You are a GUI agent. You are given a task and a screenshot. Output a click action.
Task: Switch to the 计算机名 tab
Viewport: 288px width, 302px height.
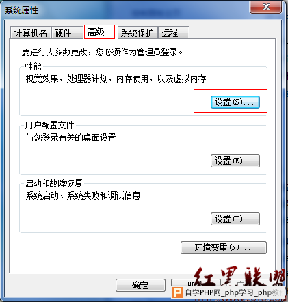[30, 33]
